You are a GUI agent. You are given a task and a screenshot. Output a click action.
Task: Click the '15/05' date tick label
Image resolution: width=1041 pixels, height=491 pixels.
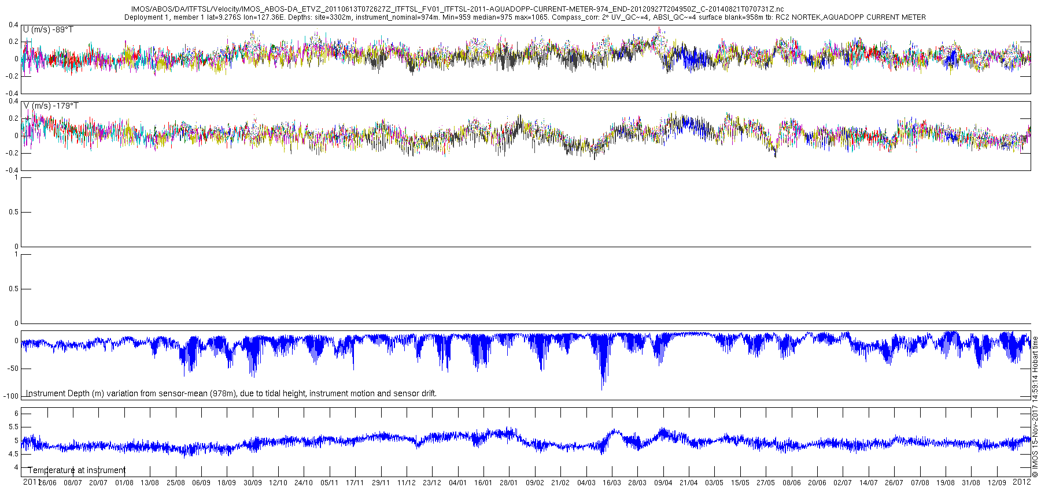[x=740, y=483]
